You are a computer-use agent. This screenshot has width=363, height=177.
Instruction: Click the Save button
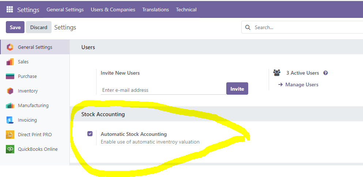tap(15, 27)
